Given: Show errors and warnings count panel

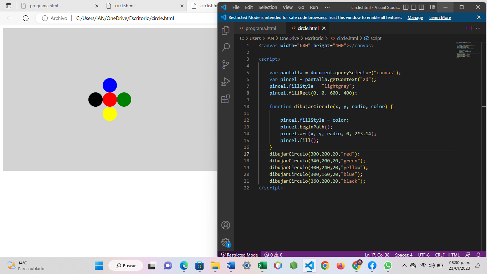Looking at the screenshot, I should tap(273, 255).
